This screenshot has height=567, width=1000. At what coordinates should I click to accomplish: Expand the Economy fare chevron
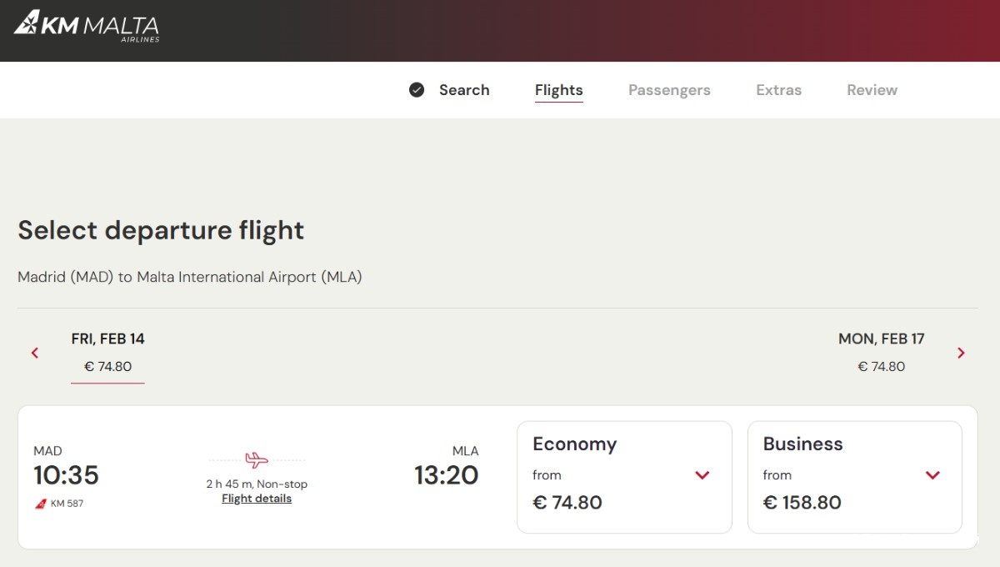(x=702, y=475)
